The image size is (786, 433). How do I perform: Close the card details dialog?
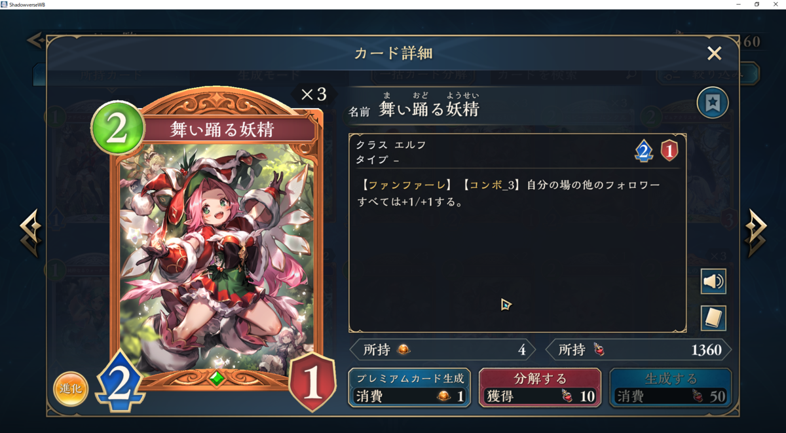[714, 53]
